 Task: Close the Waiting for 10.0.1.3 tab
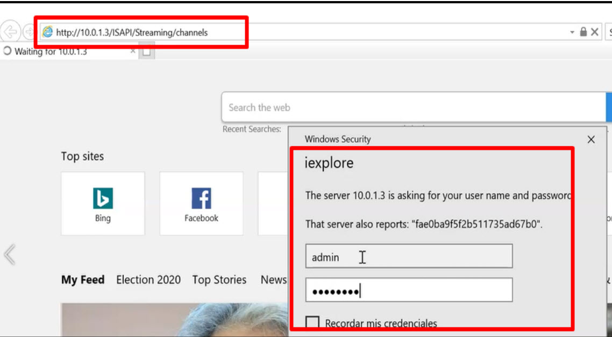(133, 51)
